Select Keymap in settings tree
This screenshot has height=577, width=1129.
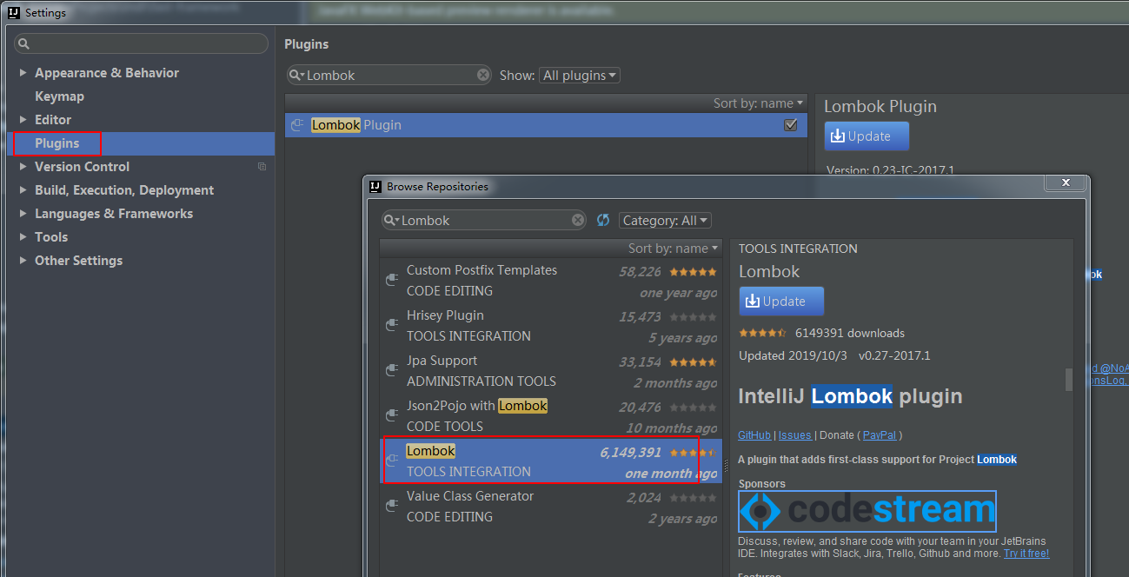(x=59, y=96)
